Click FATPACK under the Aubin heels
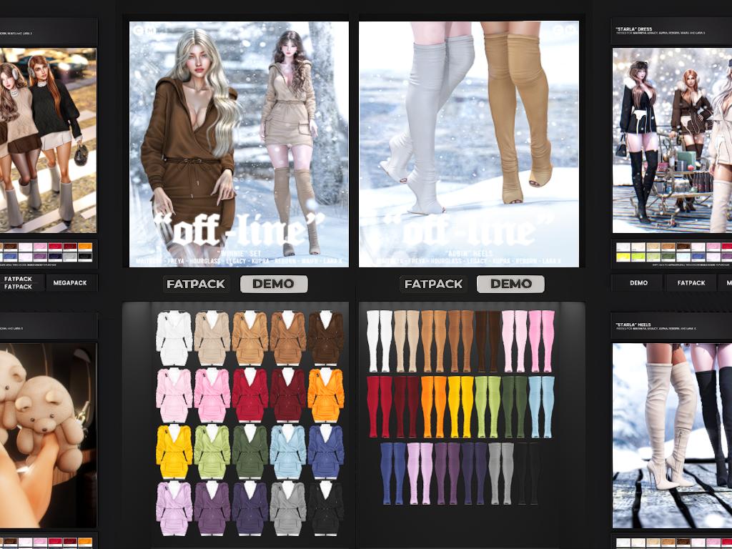The width and height of the screenshot is (732, 549). (434, 284)
